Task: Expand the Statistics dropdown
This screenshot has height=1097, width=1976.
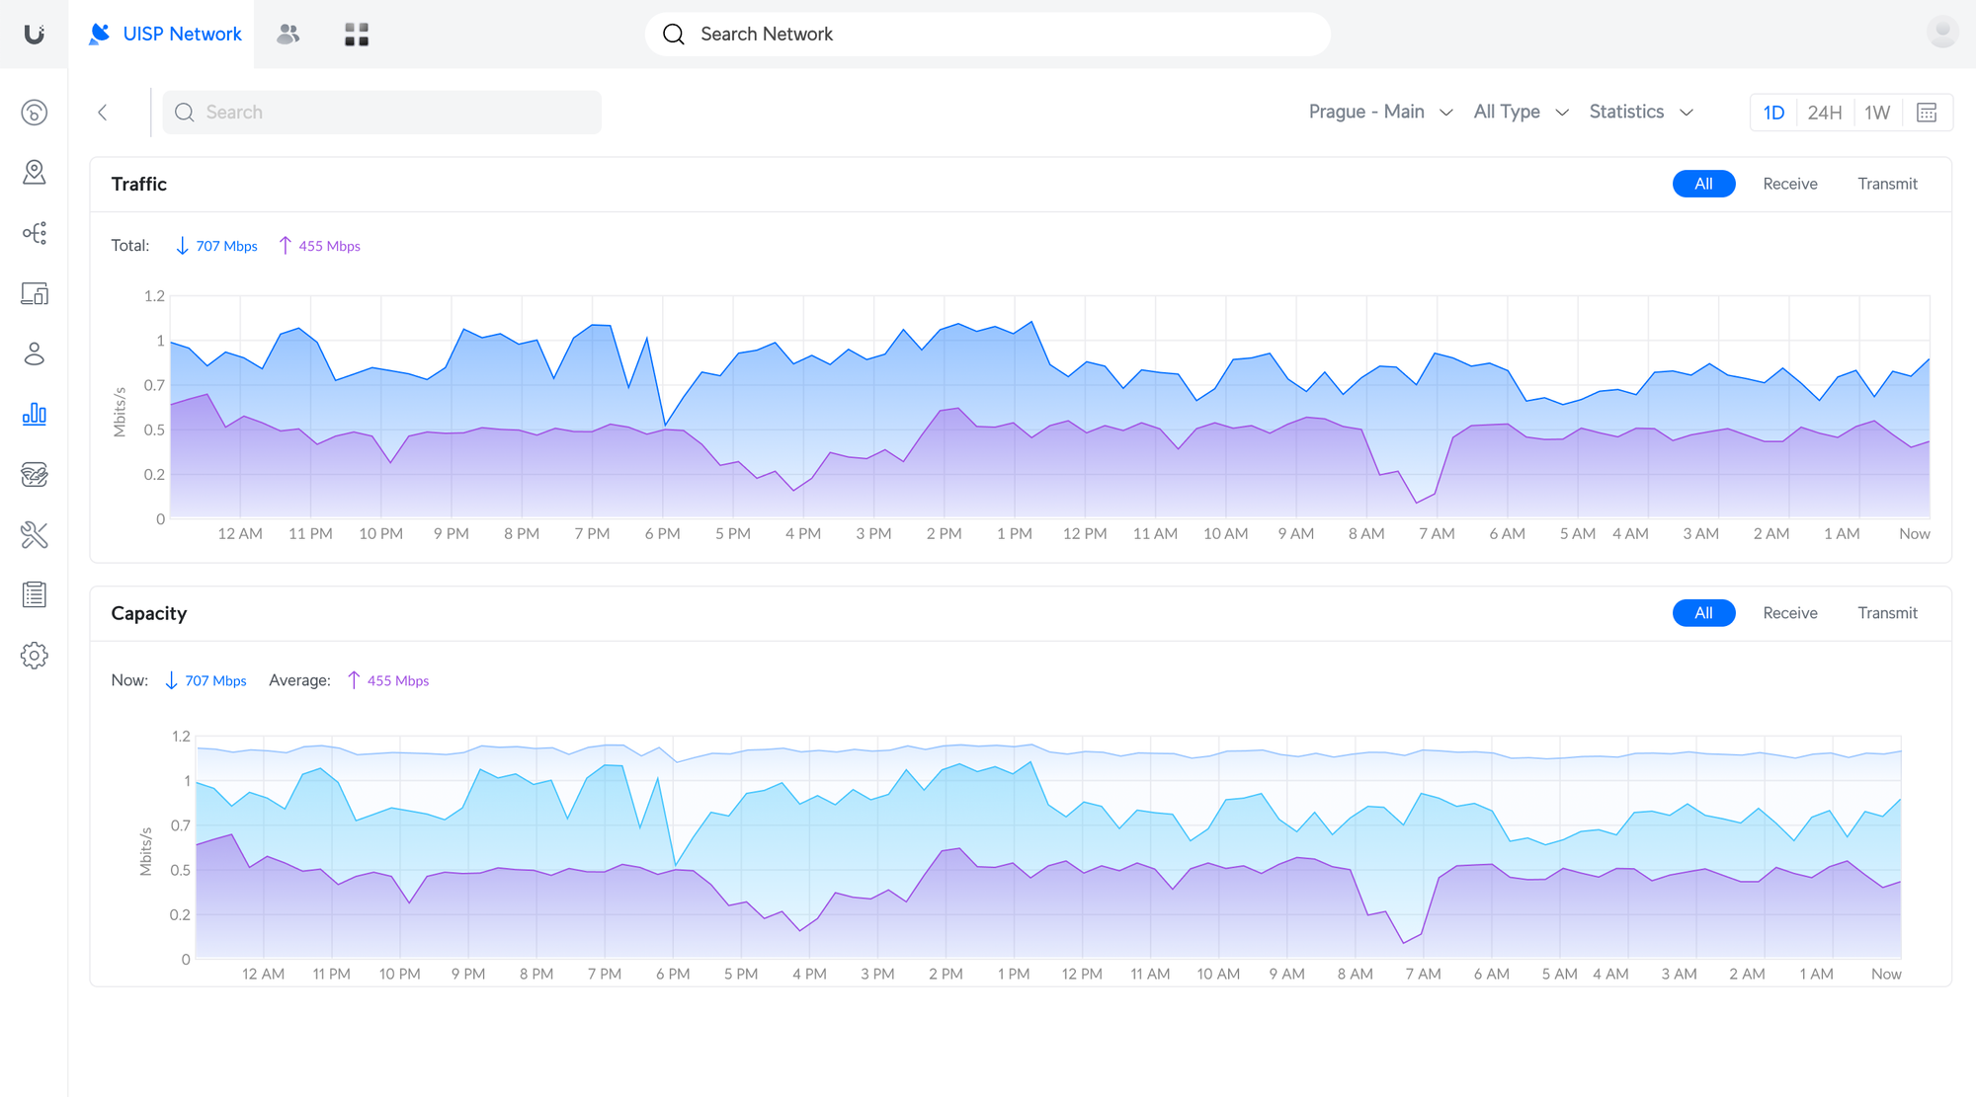Action: pyautogui.click(x=1641, y=112)
